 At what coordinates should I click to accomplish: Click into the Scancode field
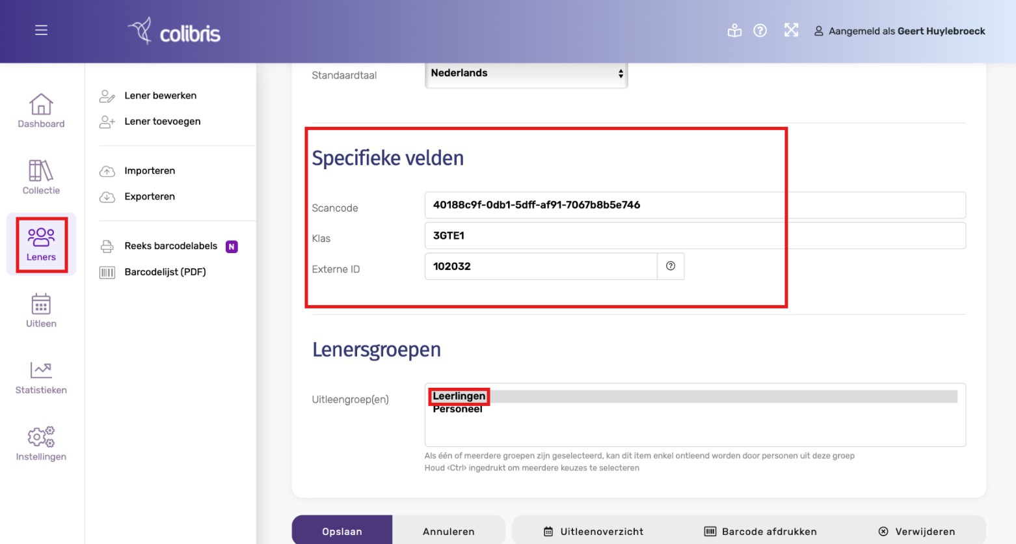[x=695, y=205]
